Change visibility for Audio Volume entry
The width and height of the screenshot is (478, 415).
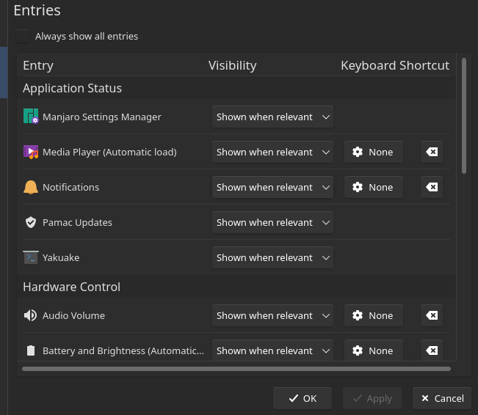pos(272,315)
